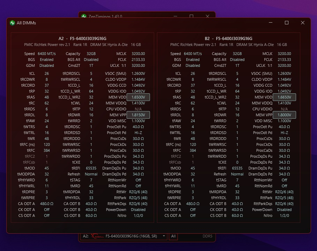Click B2 tPHYRDL value 33
This screenshot has height=251, width=317.
click(237, 198)
